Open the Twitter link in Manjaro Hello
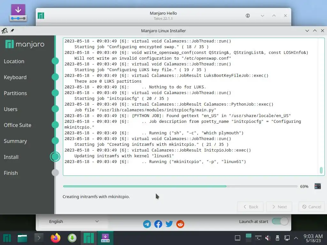 pyautogui.click(x=169, y=224)
